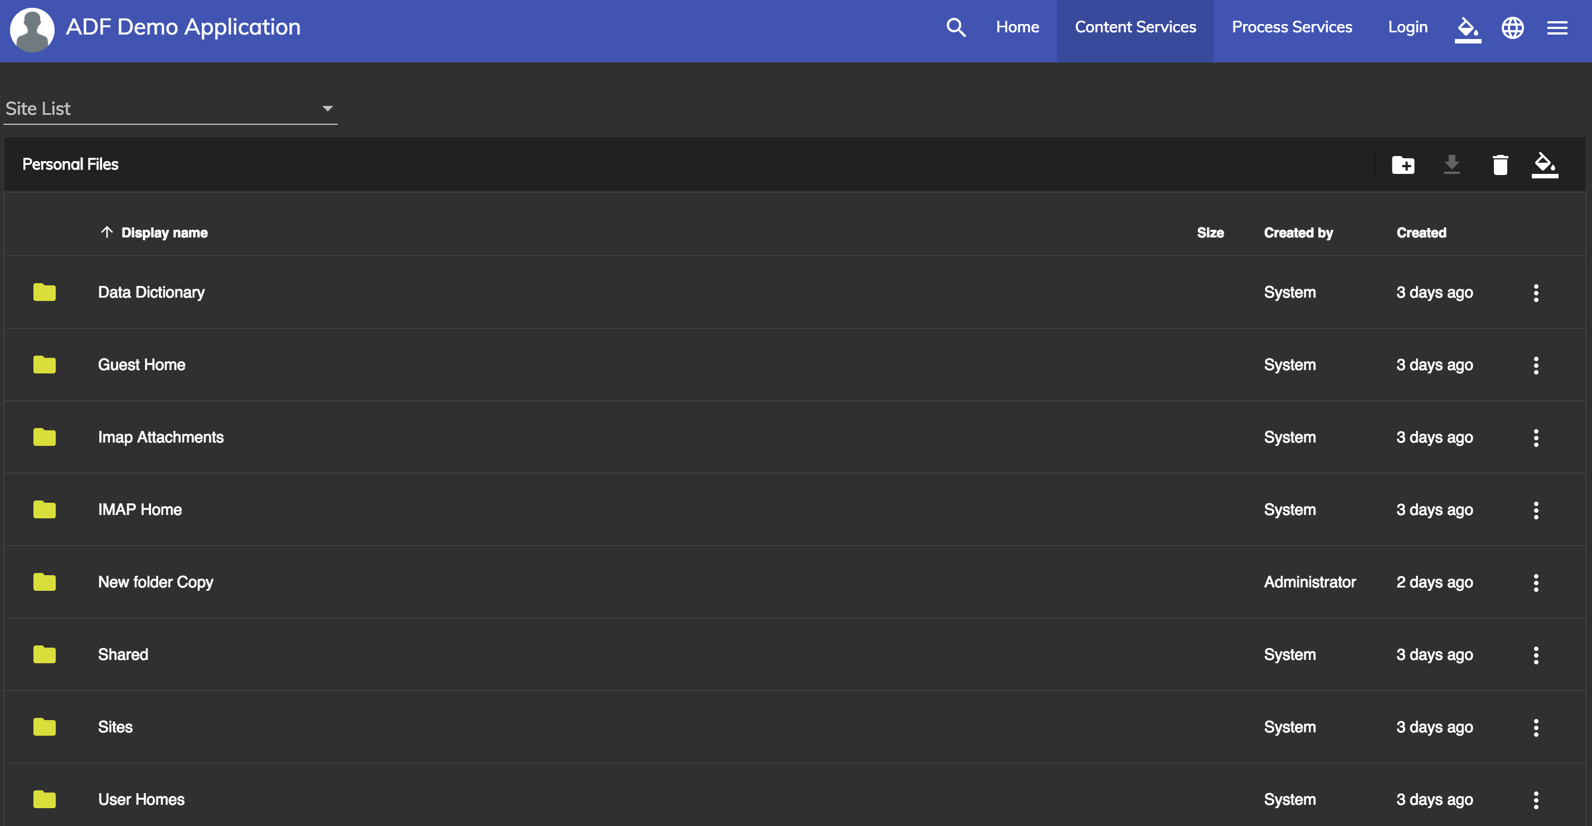Toggle sort direction arrow on Display name
Screen dimensions: 1592x826
click(x=107, y=232)
